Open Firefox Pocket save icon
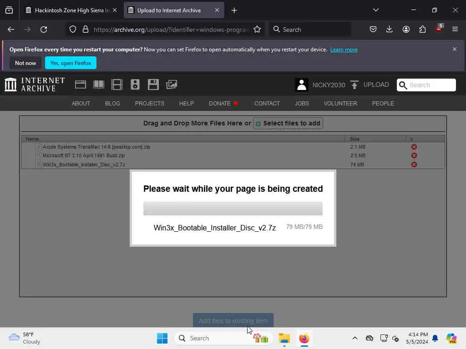Viewport: 466px width, 349px height. coord(373,30)
